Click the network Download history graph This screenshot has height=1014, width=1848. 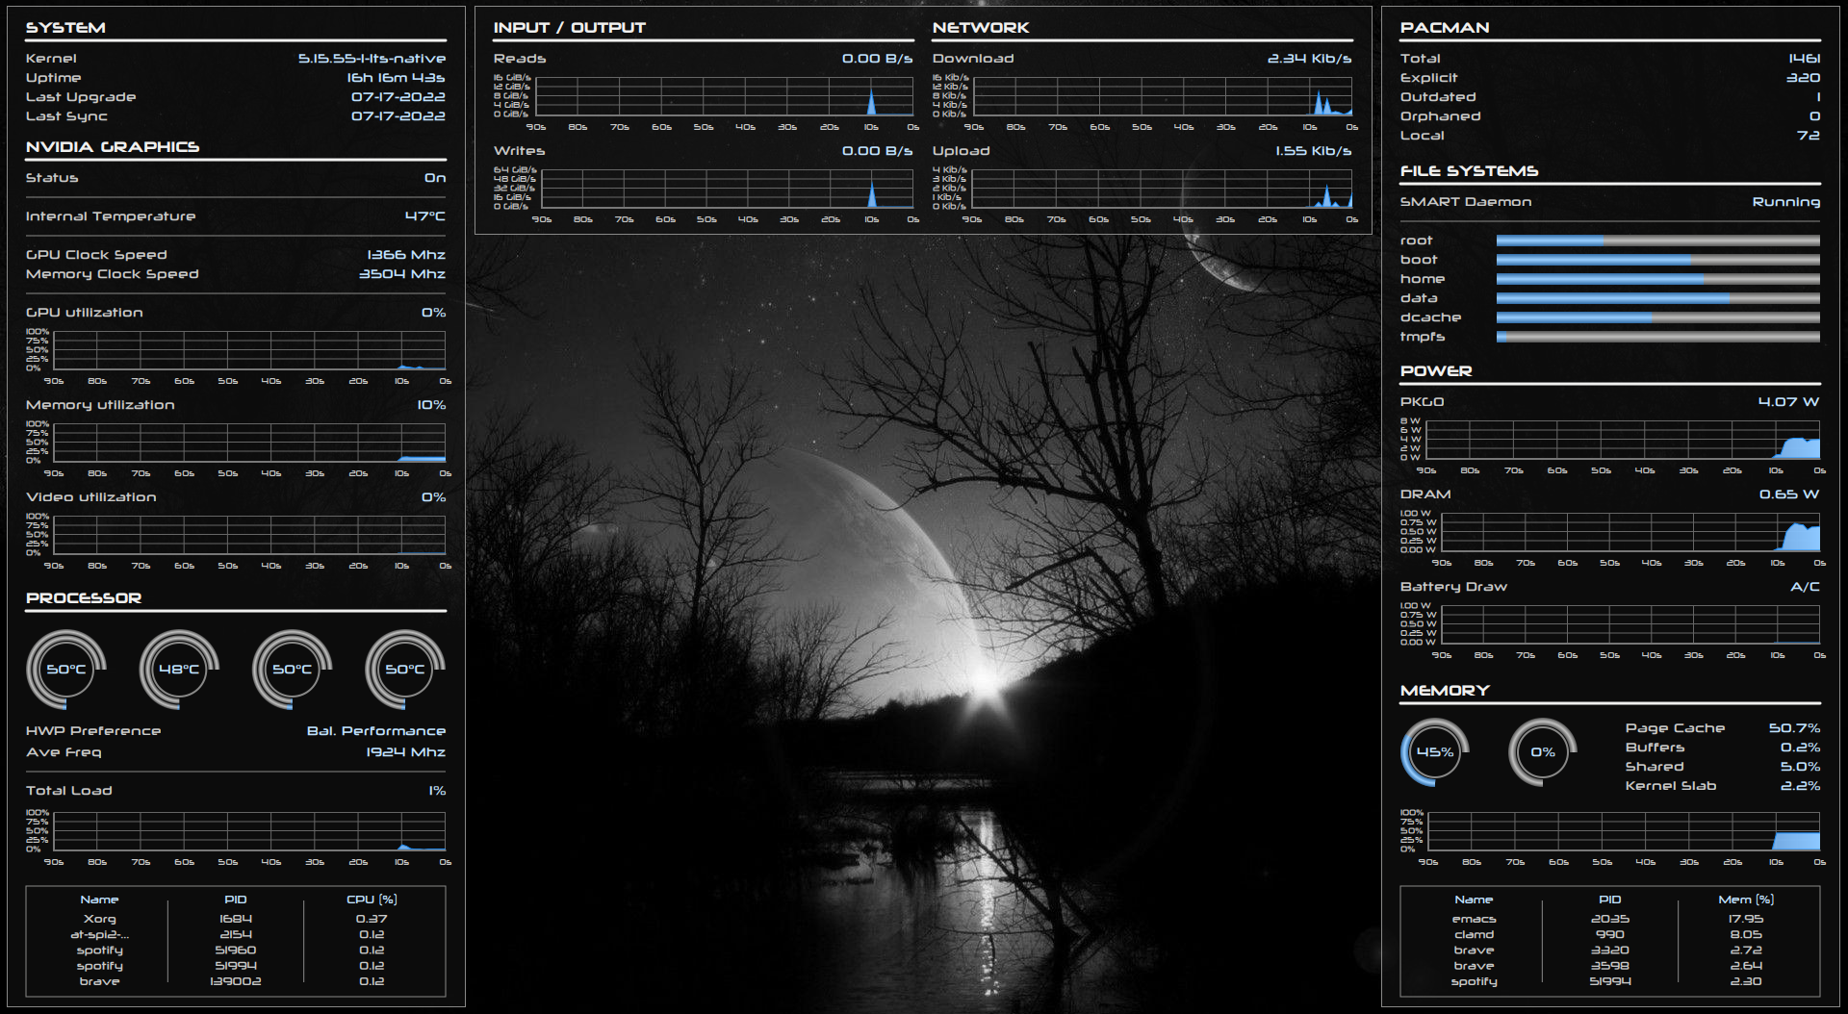(1163, 96)
